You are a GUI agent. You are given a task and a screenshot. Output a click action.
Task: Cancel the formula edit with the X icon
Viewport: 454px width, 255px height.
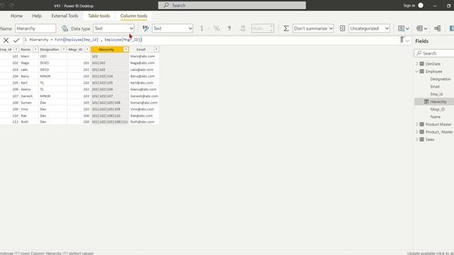pyautogui.click(x=6, y=40)
